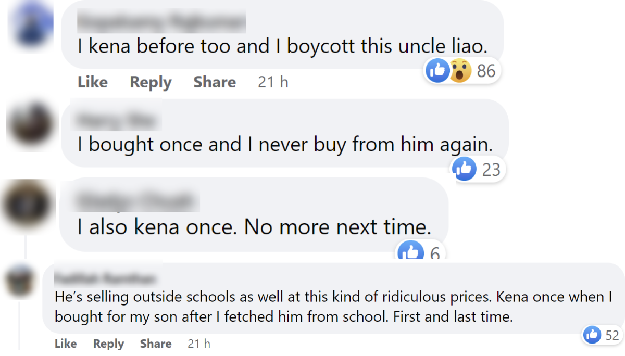Image resolution: width=625 pixels, height=356 pixels.
Task: View the 86 reactions count on the first comment
Action: tap(486, 70)
